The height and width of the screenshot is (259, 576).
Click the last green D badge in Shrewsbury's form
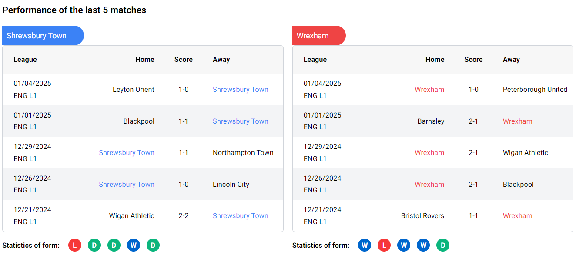pos(153,245)
